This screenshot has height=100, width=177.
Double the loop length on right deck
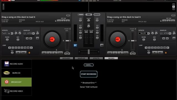(x=168, y=48)
